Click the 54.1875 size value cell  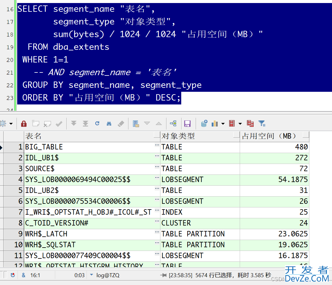tap(274, 180)
